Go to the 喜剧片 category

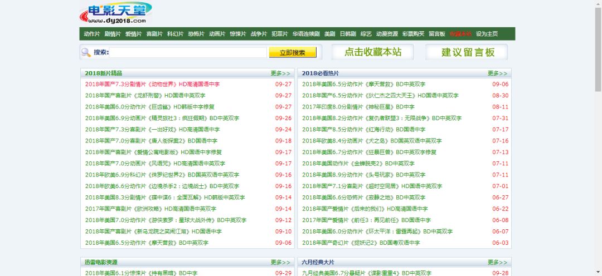click(154, 34)
